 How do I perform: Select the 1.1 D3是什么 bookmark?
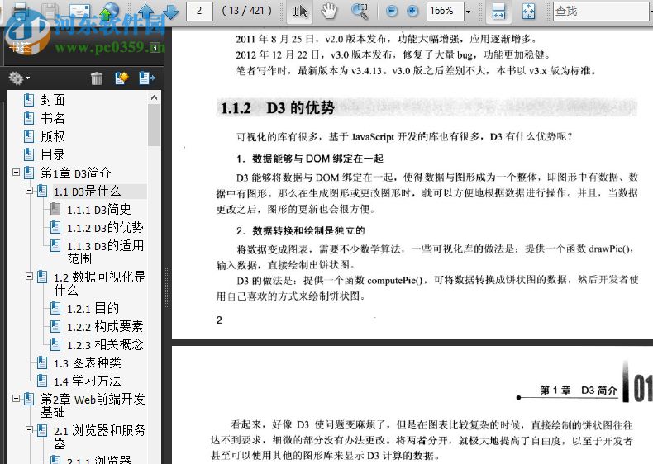88,191
